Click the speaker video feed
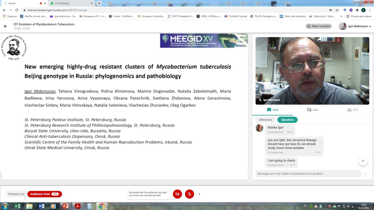The width and height of the screenshot is (374, 210). point(312,71)
